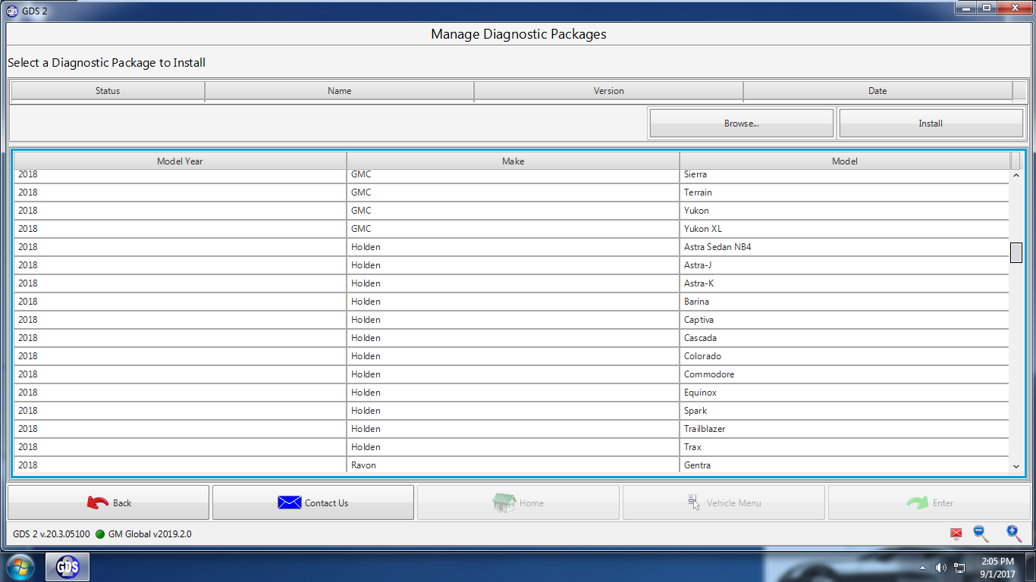Screen dimensions: 1036x582
Task: Select the Astra-J model row
Action: [511, 265]
